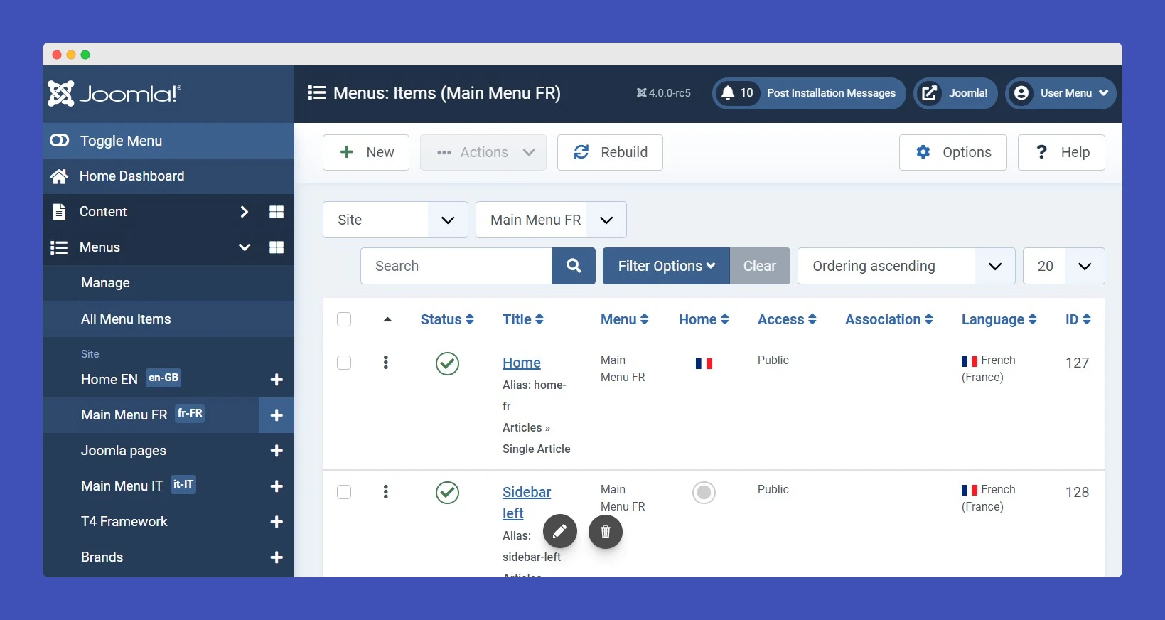Click the magnifier search button
Viewport: 1165px width, 620px height.
(574, 266)
